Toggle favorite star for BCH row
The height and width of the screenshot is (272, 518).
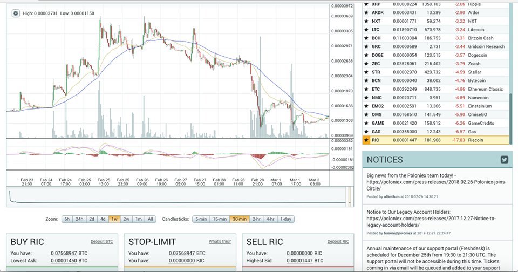click(366, 38)
